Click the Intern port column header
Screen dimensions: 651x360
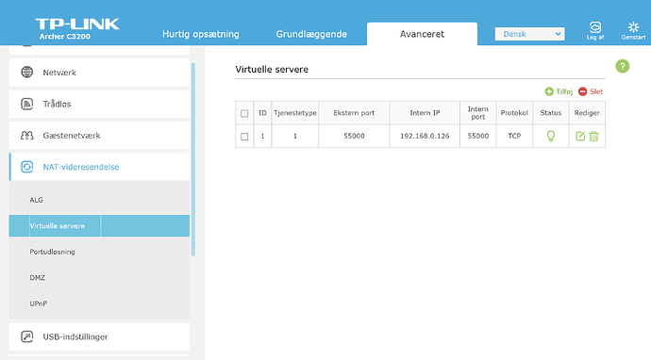477,113
